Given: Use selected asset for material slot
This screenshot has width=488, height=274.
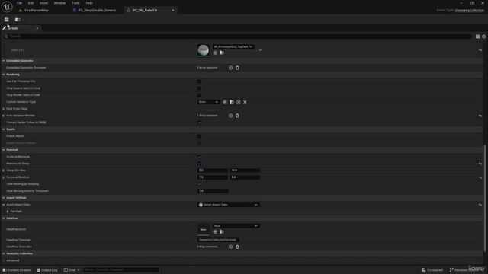Looking at the screenshot, I should pyautogui.click(x=215, y=53).
